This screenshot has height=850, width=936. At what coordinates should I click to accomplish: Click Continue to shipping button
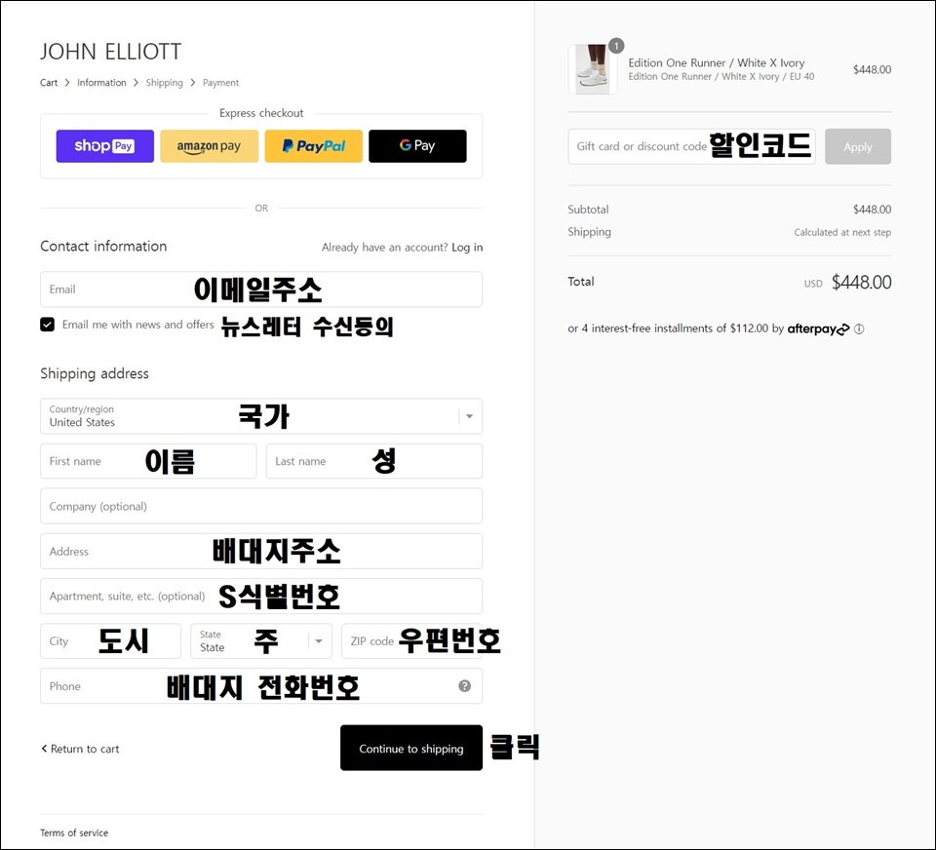click(411, 748)
